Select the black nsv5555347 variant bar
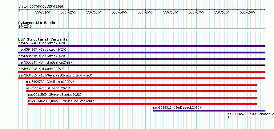The height and width of the screenshot is (129, 274). click(x=142, y=65)
